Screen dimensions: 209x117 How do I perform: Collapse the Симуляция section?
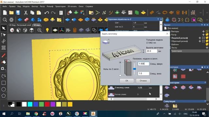[x=205, y=101]
